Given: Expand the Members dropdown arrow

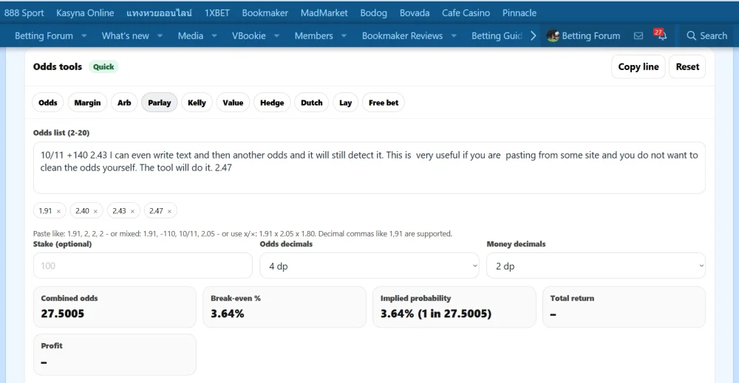Looking at the screenshot, I should coord(344,35).
